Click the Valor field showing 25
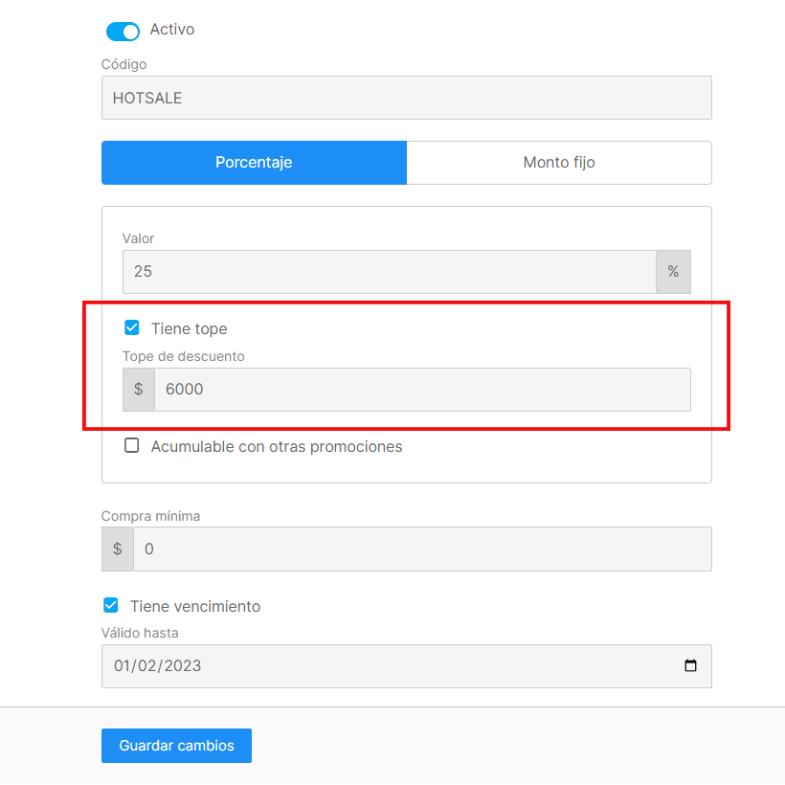 (389, 271)
